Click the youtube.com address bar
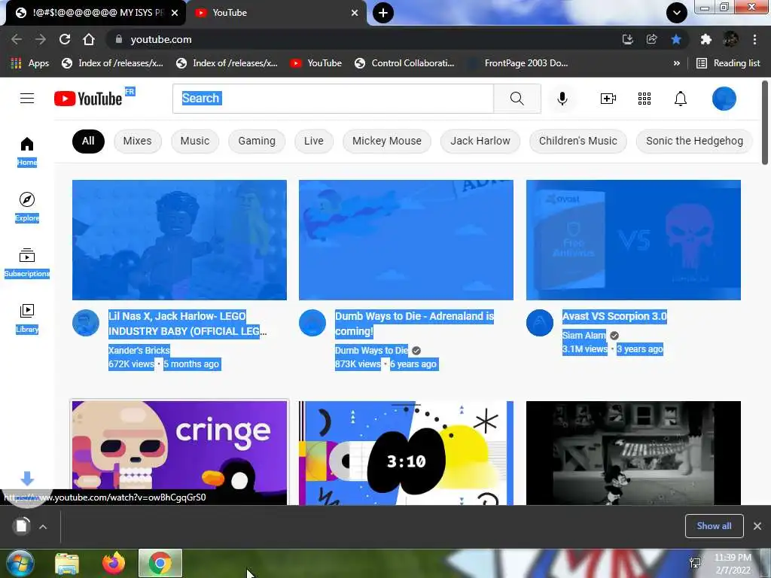771x578 pixels. click(364, 39)
